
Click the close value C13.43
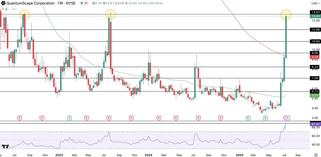point(131,3)
